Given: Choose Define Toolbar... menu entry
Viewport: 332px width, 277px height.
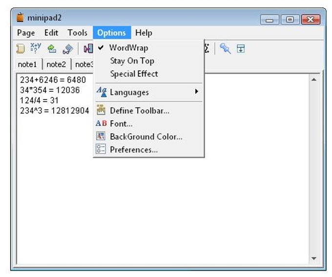Looking at the screenshot, I should 149,110.
